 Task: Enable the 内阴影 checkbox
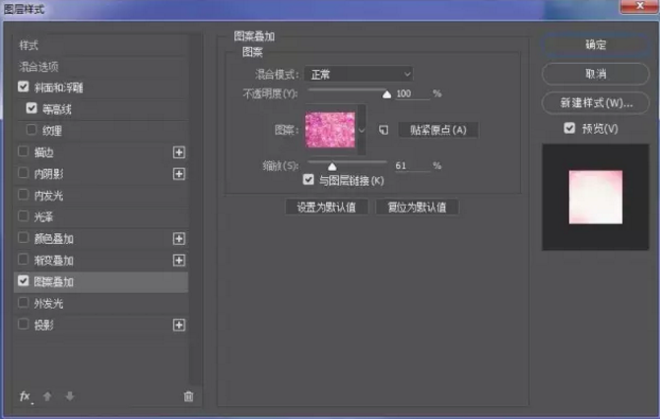24,173
